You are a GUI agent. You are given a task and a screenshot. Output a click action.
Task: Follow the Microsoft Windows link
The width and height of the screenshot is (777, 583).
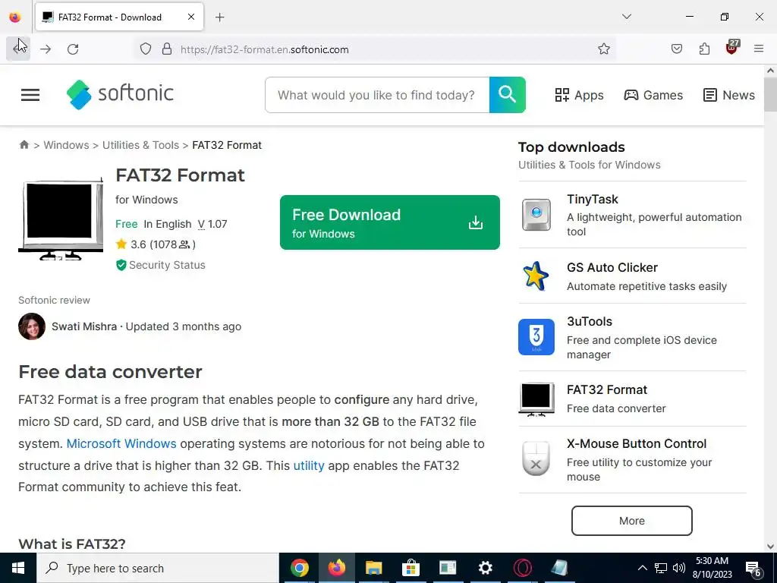(x=121, y=443)
